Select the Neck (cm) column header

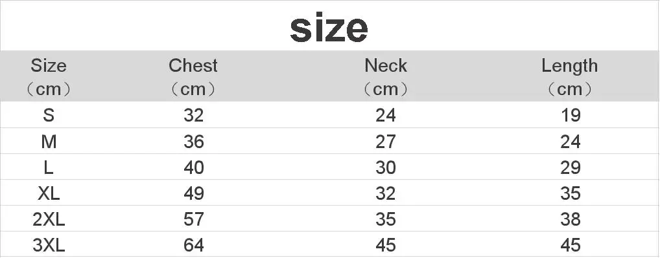pyautogui.click(x=386, y=77)
